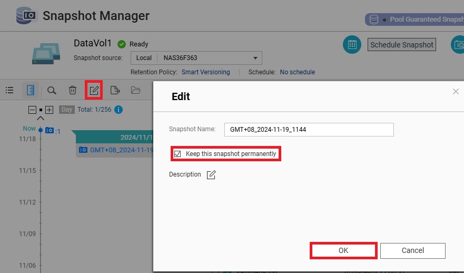Click the info icon next to Total 1/256

coord(119,110)
